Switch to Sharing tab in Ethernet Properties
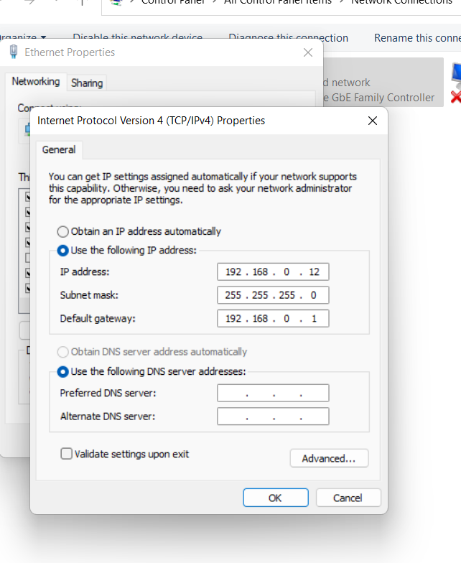Viewport: 461px width, 563px height. pos(87,83)
